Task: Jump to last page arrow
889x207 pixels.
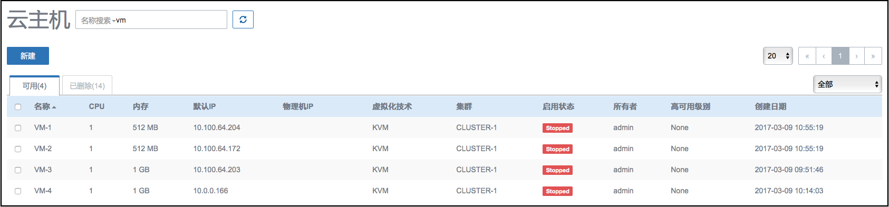Action: point(873,56)
